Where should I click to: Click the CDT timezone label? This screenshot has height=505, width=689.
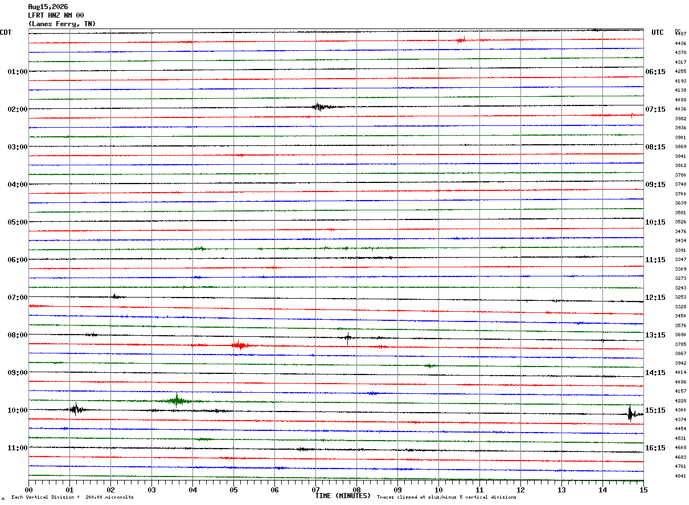(6, 32)
